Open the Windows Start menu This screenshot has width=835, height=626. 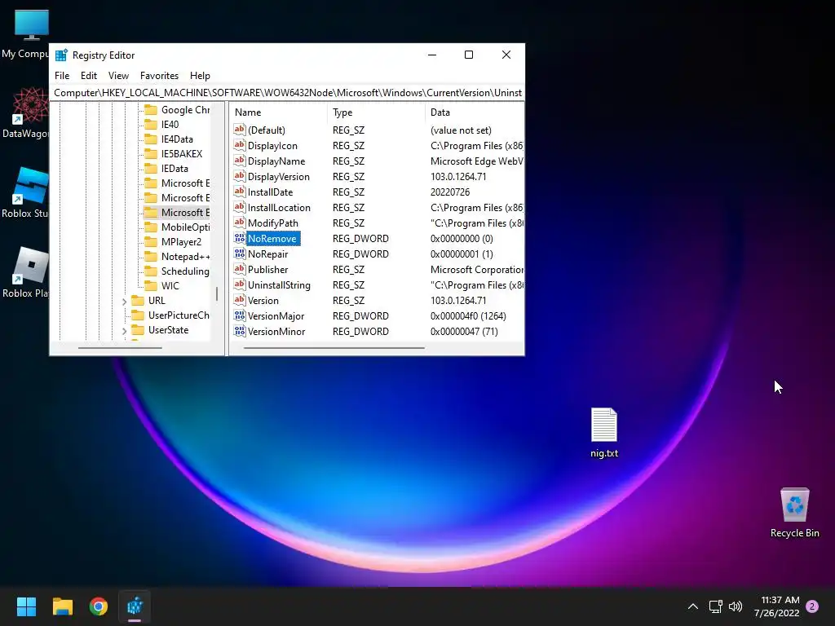click(26, 606)
